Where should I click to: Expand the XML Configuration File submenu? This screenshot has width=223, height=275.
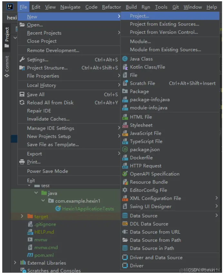click(217, 198)
